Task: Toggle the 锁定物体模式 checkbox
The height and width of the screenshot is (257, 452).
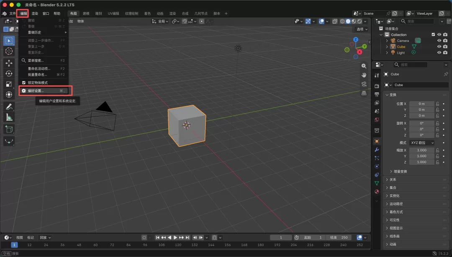Action: coord(24,83)
